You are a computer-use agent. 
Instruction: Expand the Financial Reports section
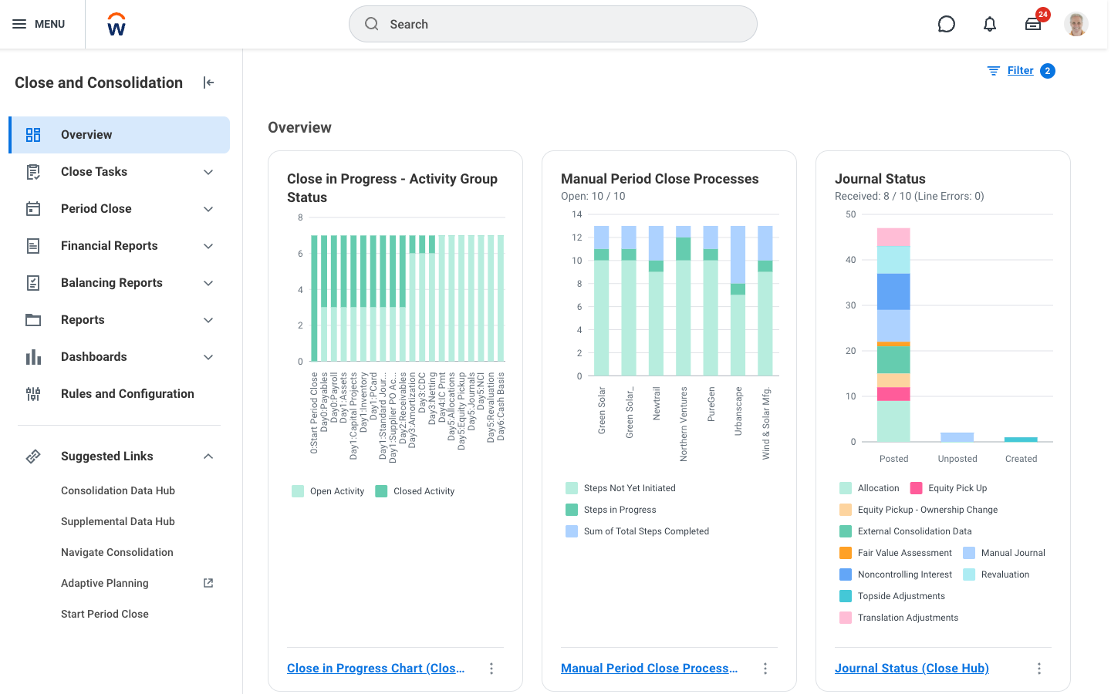pos(208,245)
